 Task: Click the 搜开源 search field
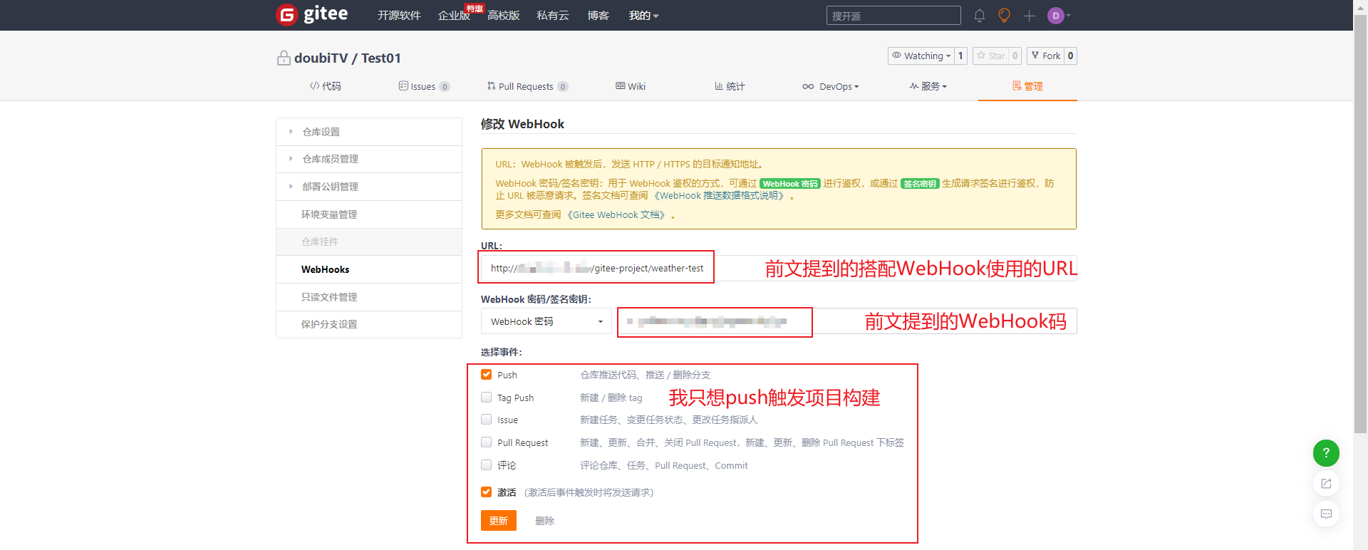point(893,16)
